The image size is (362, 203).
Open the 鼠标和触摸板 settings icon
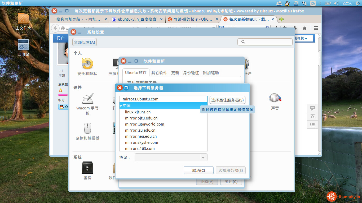[87, 128]
